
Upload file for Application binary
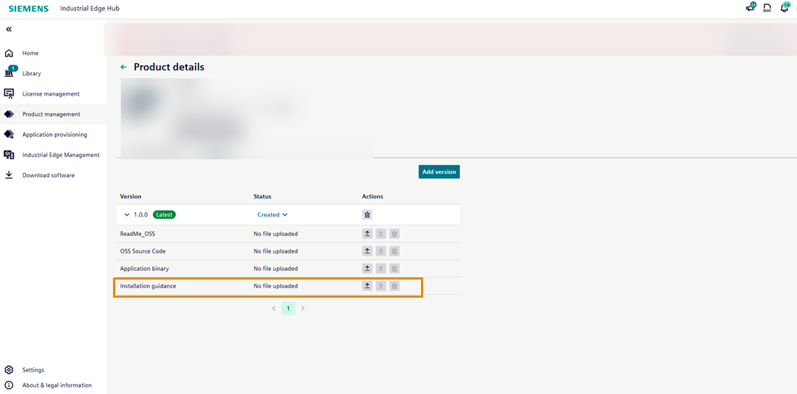pos(367,269)
